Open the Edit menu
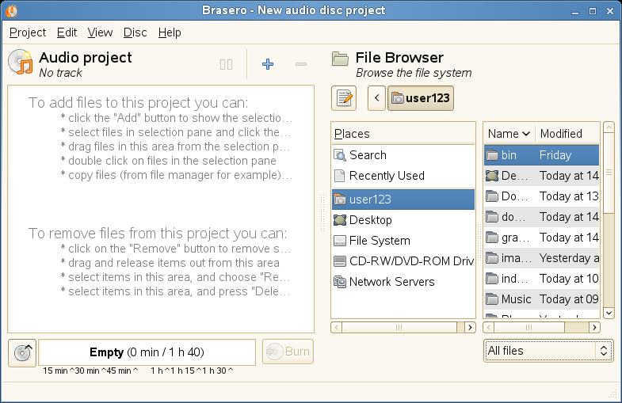 [67, 32]
